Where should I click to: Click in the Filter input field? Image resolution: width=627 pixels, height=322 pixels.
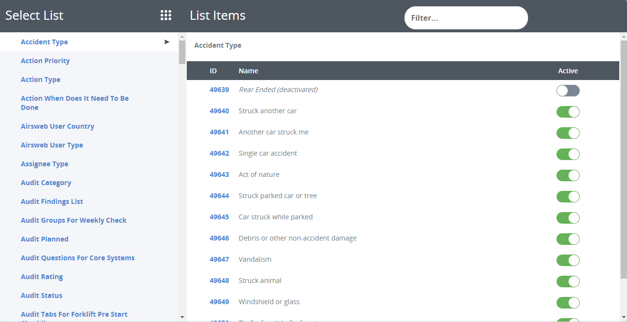pos(466,18)
